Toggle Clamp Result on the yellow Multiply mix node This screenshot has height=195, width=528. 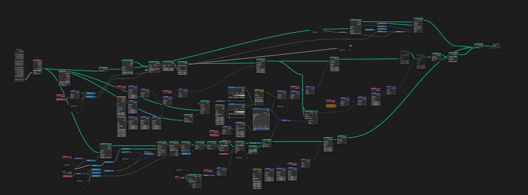point(256,98)
